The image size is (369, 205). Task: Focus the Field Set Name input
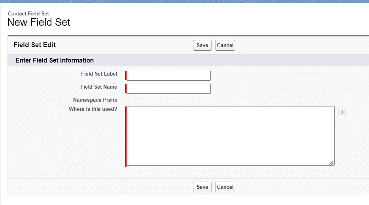pos(169,89)
